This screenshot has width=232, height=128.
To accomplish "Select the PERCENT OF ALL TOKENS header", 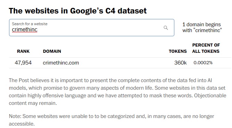I will click(x=206, y=48).
